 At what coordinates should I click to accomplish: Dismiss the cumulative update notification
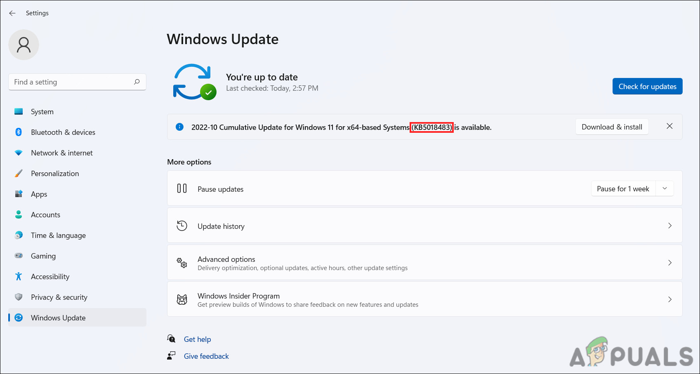pos(669,126)
